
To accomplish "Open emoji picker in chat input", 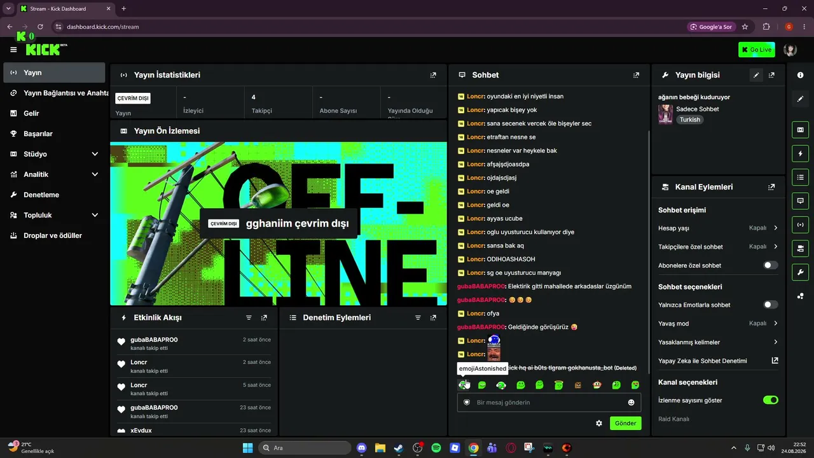I will click(x=631, y=402).
